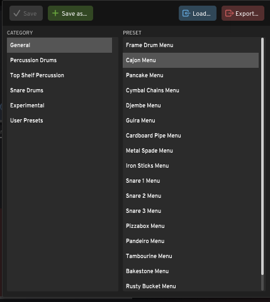Choose the Snare Drums category

(59, 90)
